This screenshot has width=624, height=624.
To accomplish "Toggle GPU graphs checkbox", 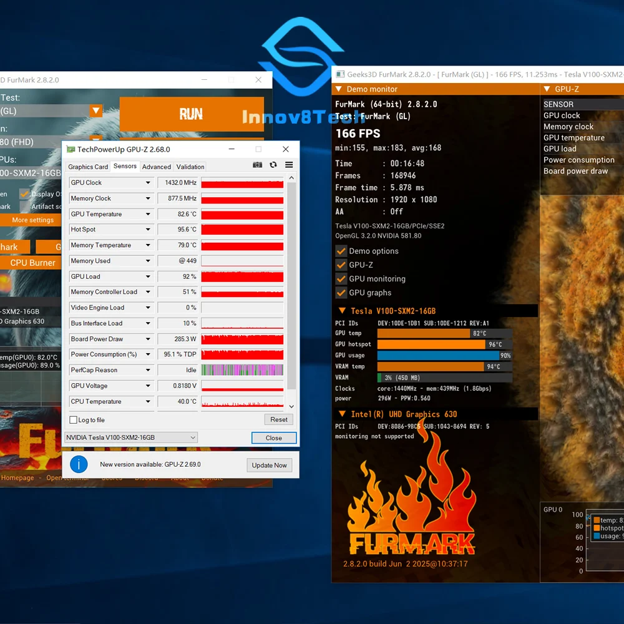I will coord(341,293).
